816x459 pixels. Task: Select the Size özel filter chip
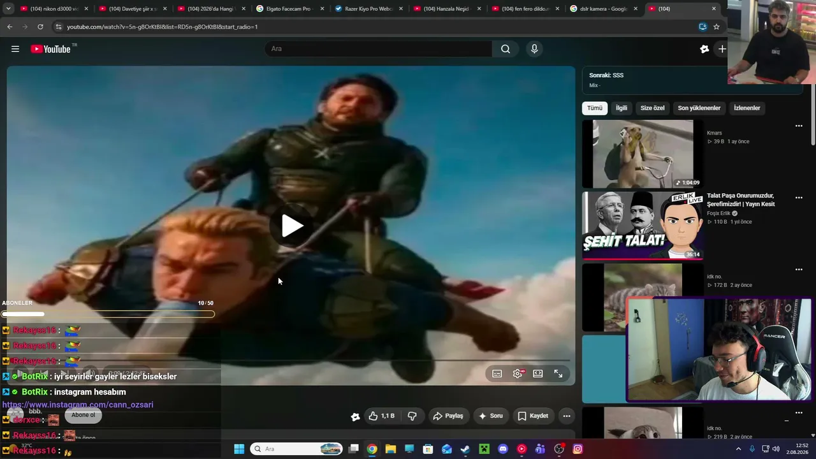click(652, 108)
